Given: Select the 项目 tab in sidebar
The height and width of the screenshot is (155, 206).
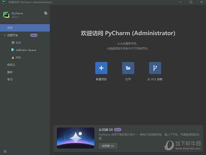Looking at the screenshot, I should (25, 28).
